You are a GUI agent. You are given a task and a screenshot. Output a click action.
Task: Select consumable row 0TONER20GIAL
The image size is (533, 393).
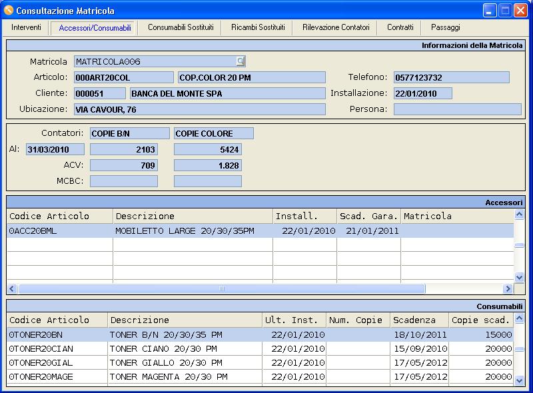coord(261,363)
